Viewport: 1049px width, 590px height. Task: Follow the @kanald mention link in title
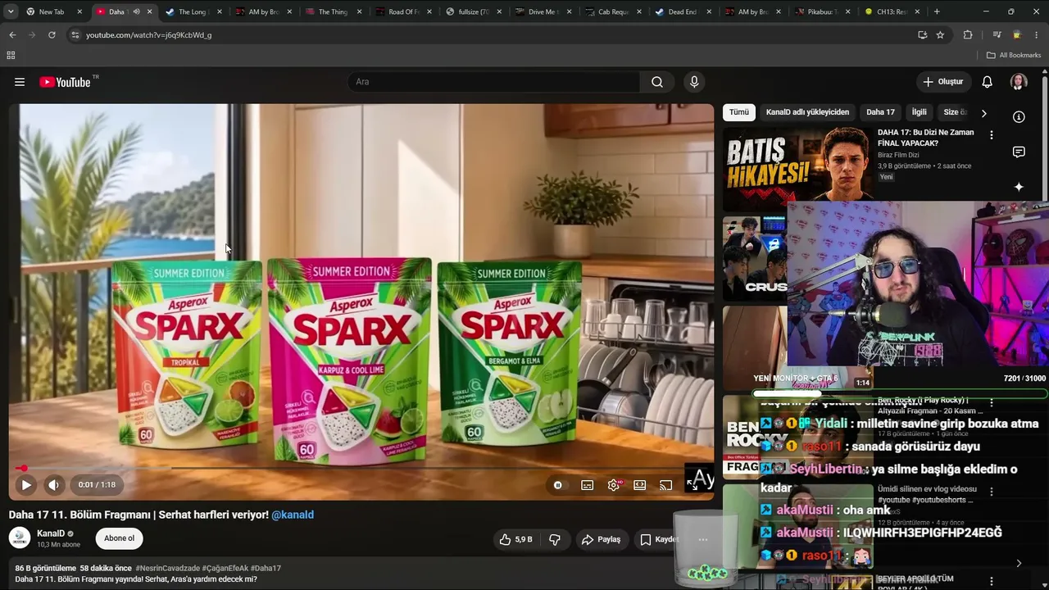pos(293,515)
